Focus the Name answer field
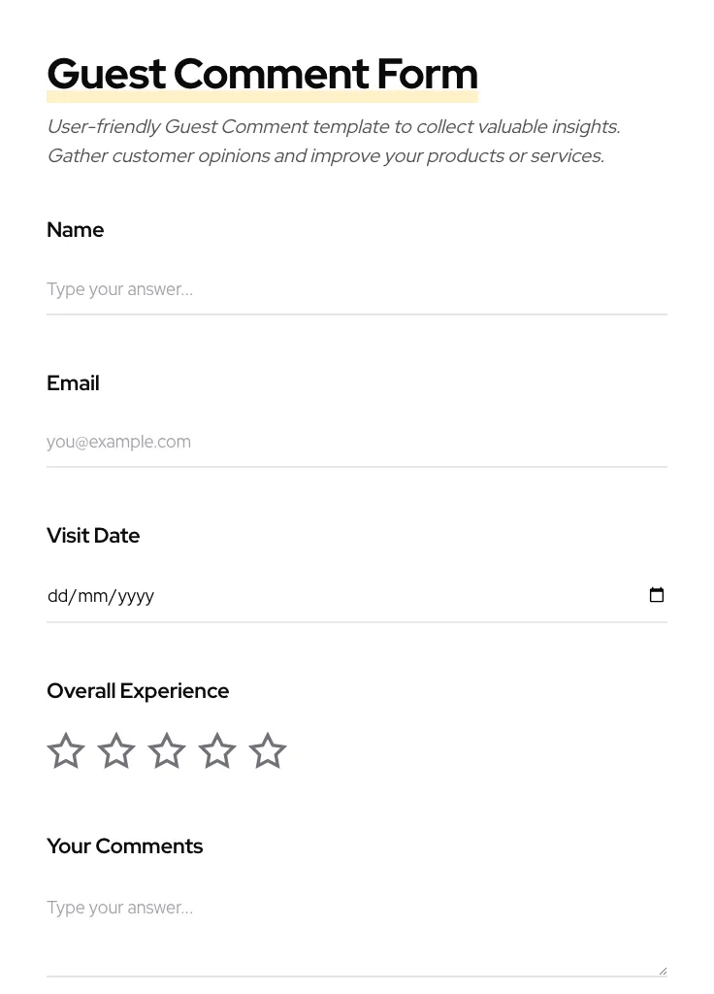The height and width of the screenshot is (994, 714). coord(356,289)
